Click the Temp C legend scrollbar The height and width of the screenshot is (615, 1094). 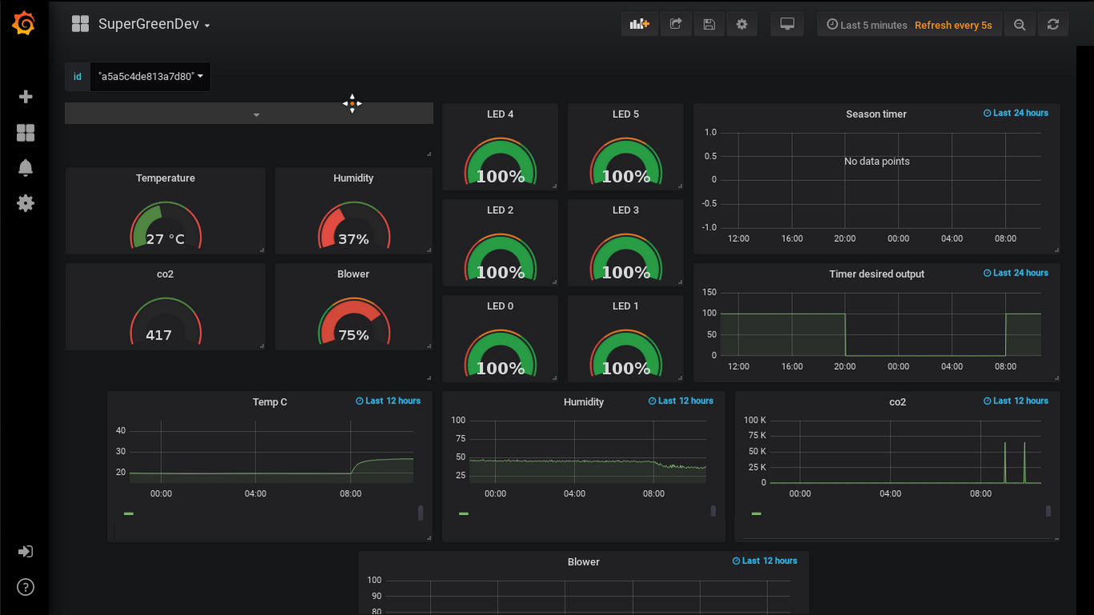[x=421, y=513]
